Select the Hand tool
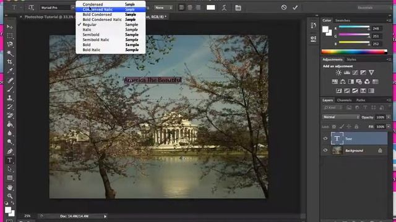The image size is (396, 222). 10,187
